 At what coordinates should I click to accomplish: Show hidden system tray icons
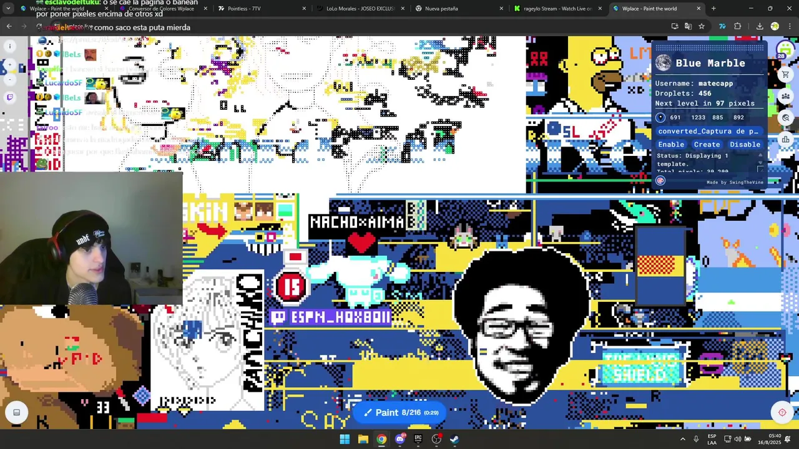682,439
